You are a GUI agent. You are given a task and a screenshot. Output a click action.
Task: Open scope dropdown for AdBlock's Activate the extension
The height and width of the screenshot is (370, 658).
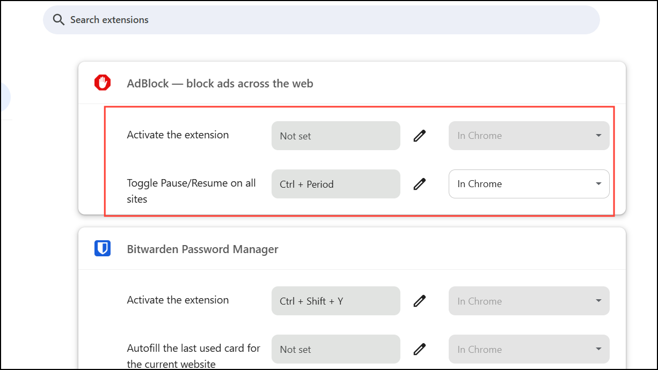pos(529,136)
